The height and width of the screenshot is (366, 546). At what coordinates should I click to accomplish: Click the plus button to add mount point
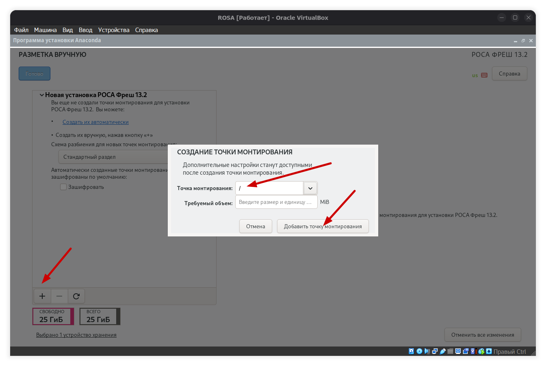[x=42, y=296]
